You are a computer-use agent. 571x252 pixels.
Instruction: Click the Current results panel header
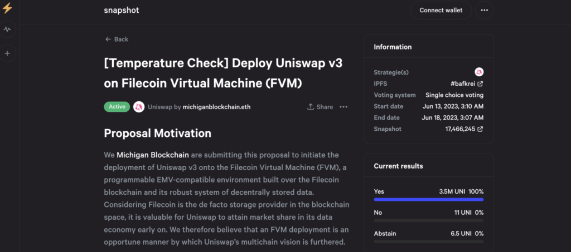tap(398, 166)
